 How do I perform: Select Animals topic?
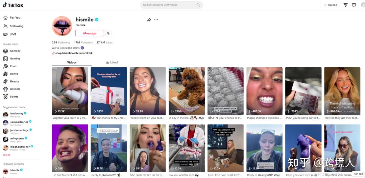(12, 89)
